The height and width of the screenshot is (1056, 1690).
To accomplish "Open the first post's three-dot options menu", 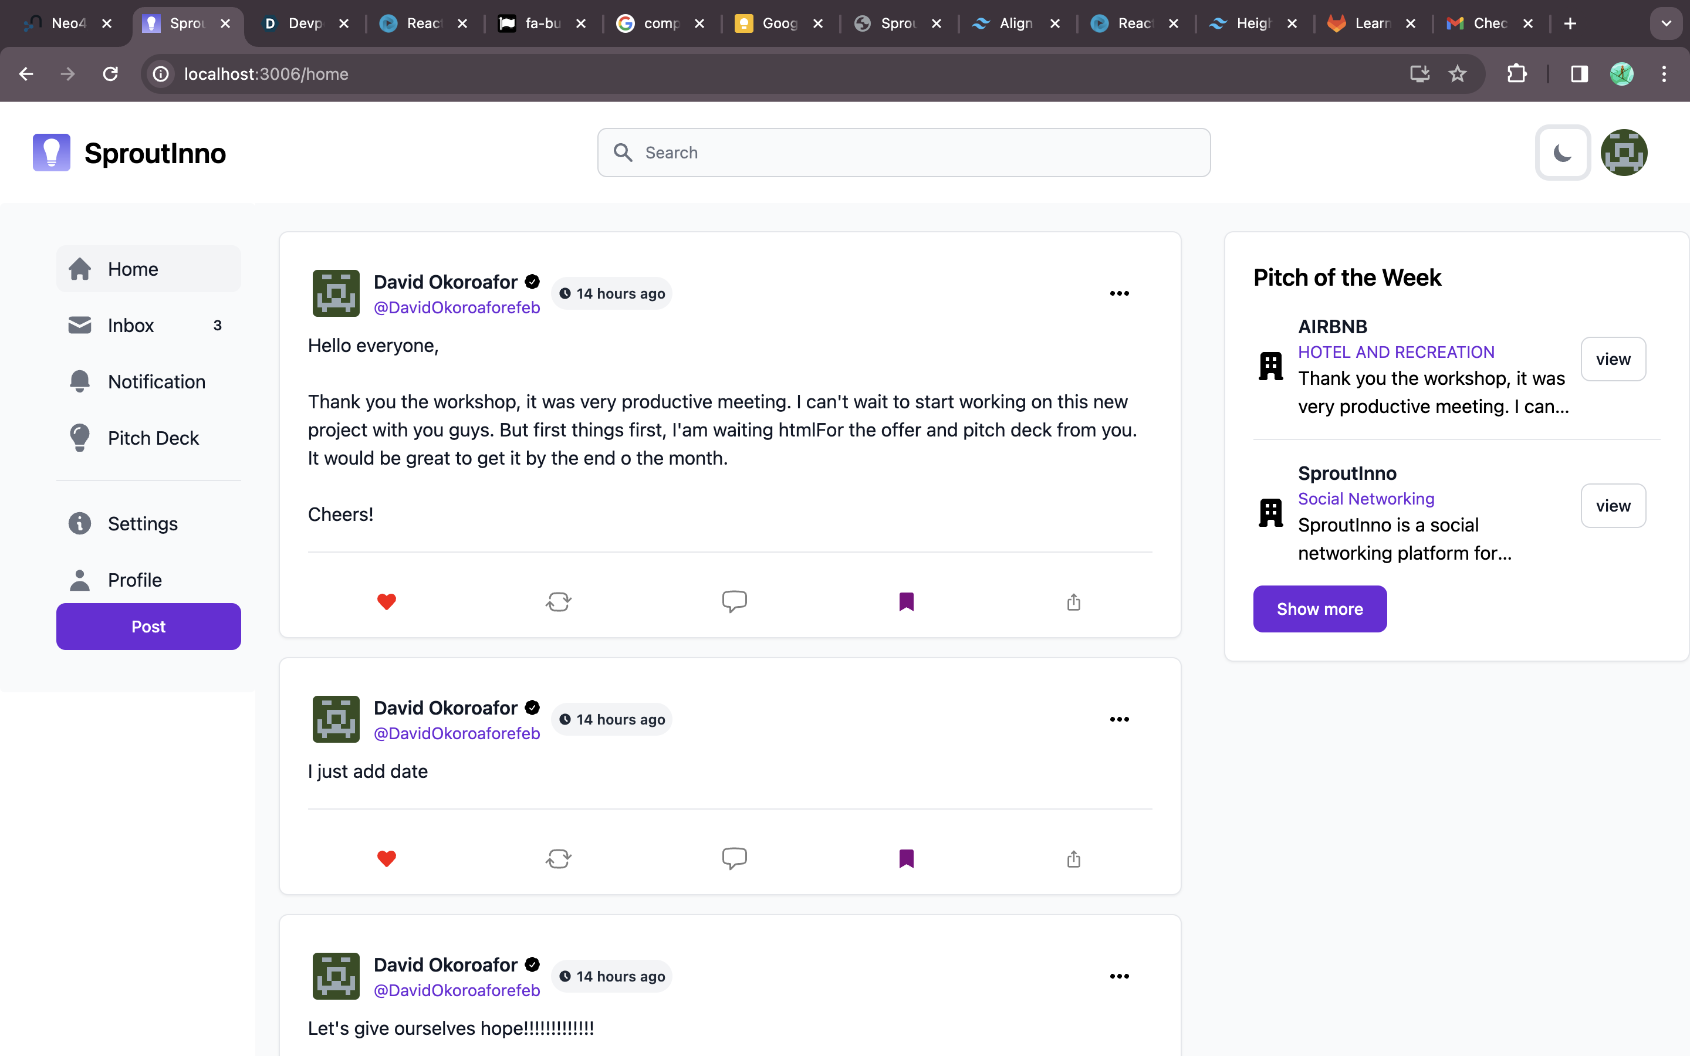I will (x=1119, y=293).
